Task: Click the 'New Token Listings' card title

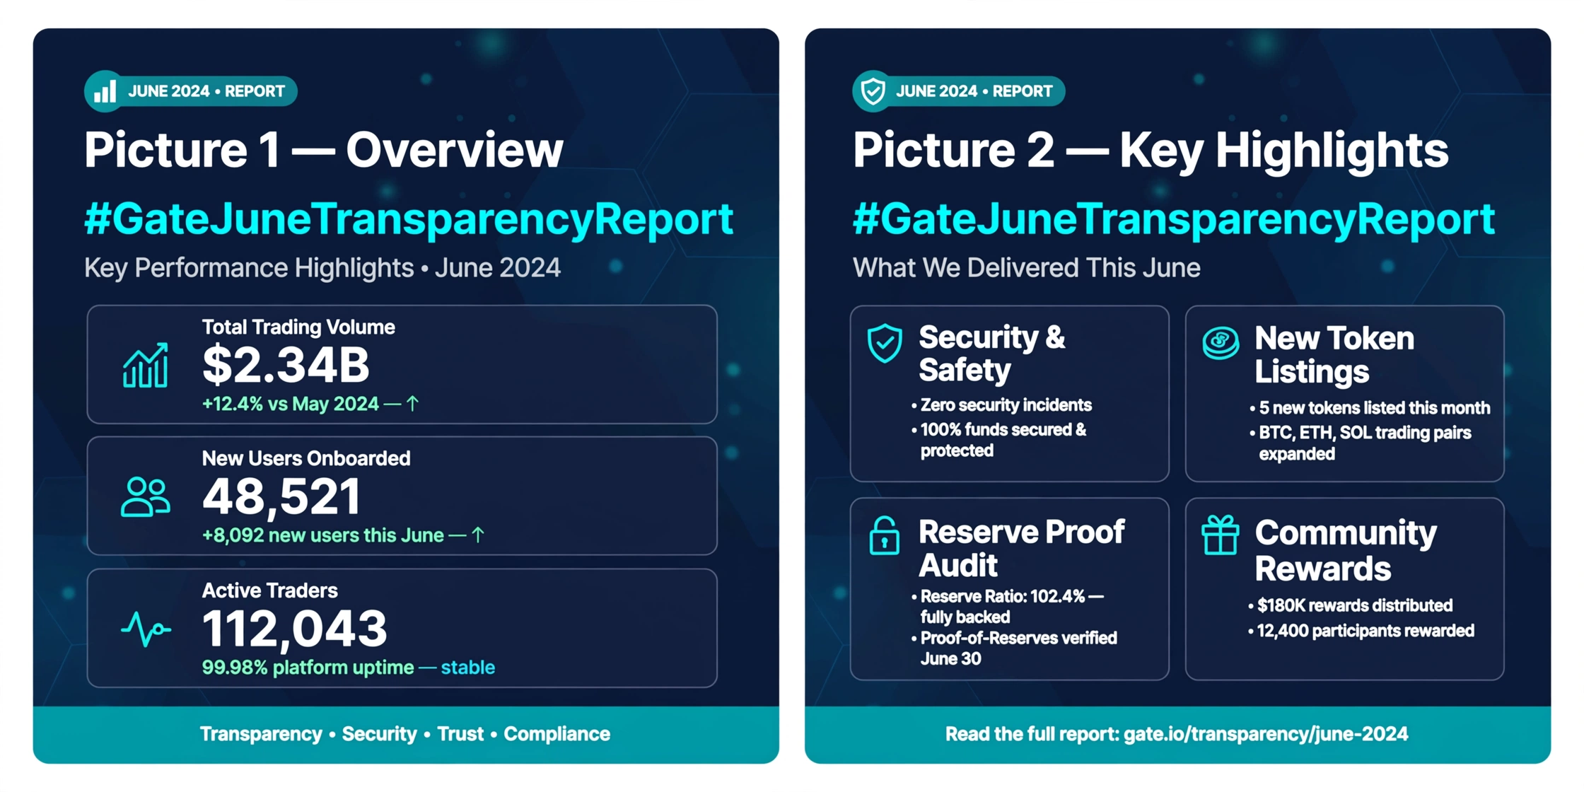Action: pos(1334,355)
